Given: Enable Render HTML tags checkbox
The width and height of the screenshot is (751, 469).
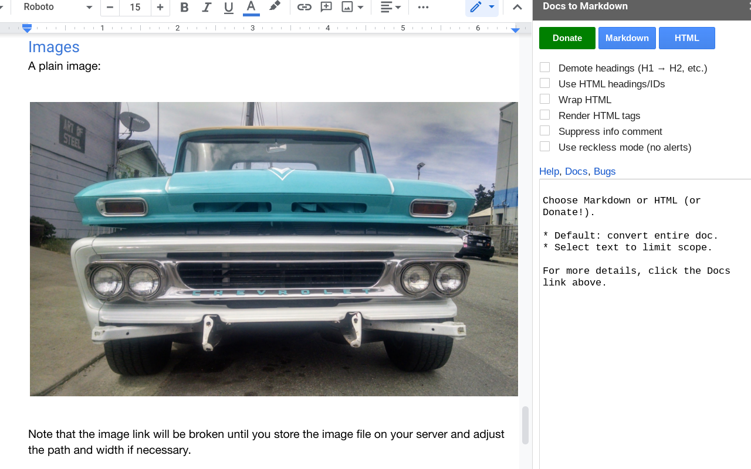Looking at the screenshot, I should 545,115.
